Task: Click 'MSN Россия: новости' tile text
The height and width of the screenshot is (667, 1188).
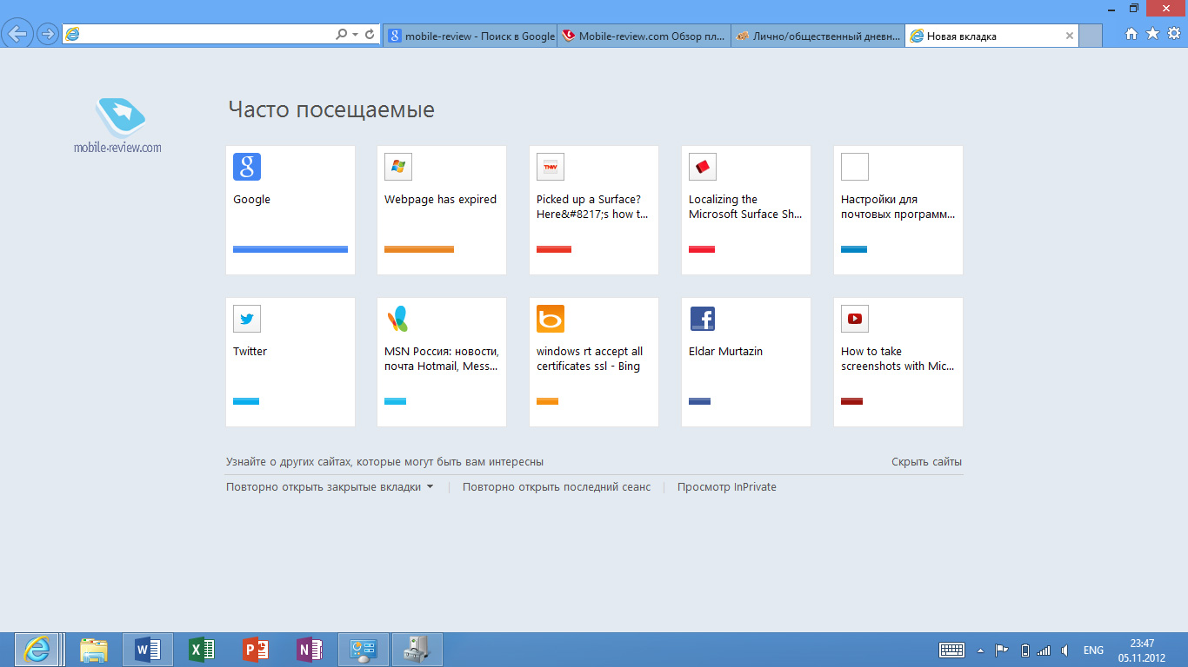Action: [x=442, y=359]
